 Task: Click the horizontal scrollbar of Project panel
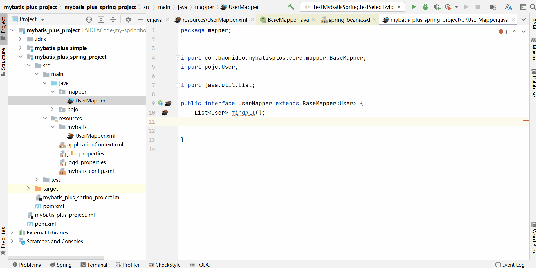(x=56, y=257)
